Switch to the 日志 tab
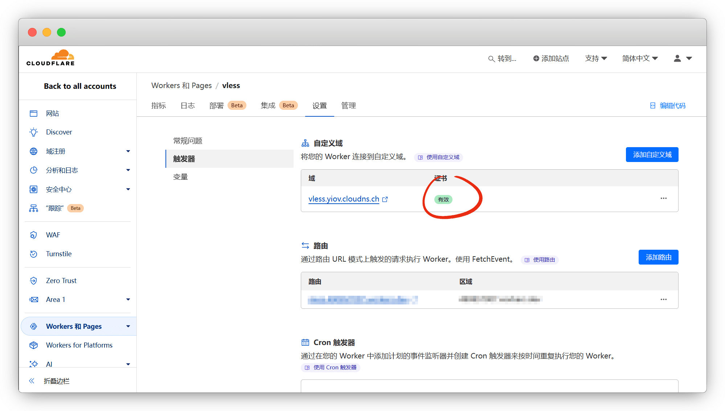725x411 pixels. 188,106
